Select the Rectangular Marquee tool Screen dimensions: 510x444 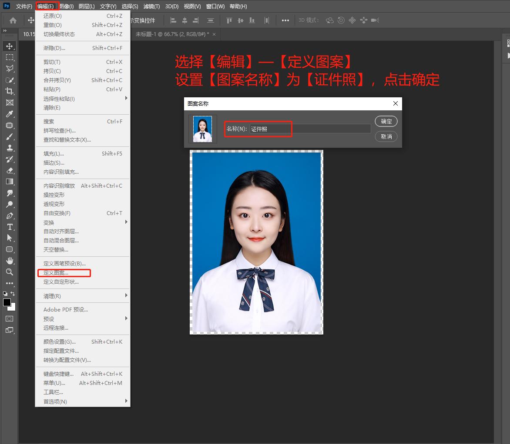pyautogui.click(x=9, y=57)
